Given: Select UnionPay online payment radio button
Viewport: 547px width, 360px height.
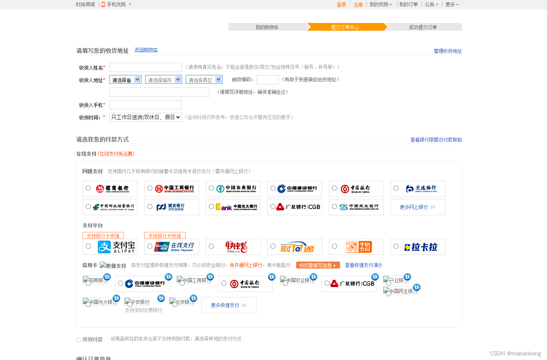Looking at the screenshot, I should point(150,246).
